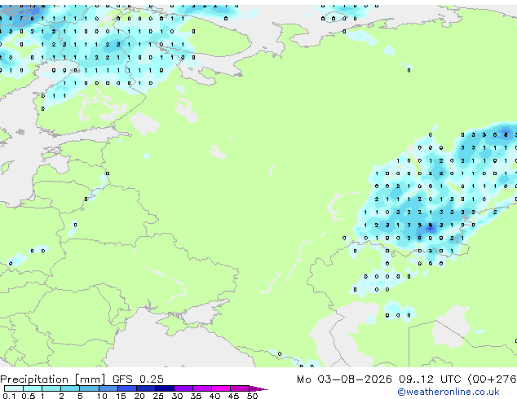Image resolution: width=517 pixels, height=399 pixels.
Task: Click legend label '15'
Action: pyautogui.click(x=121, y=396)
